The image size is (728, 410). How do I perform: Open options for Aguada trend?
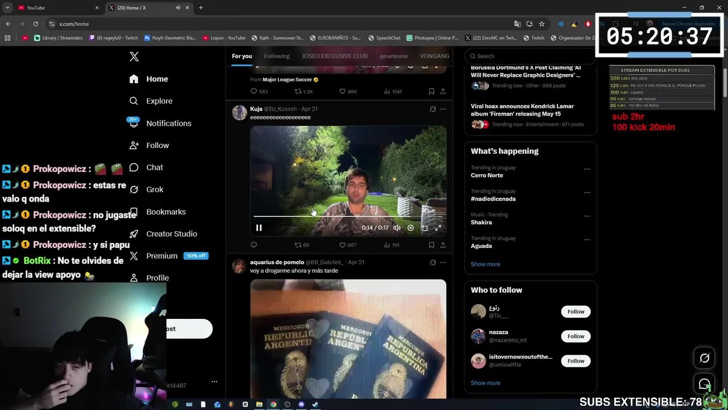587,239
